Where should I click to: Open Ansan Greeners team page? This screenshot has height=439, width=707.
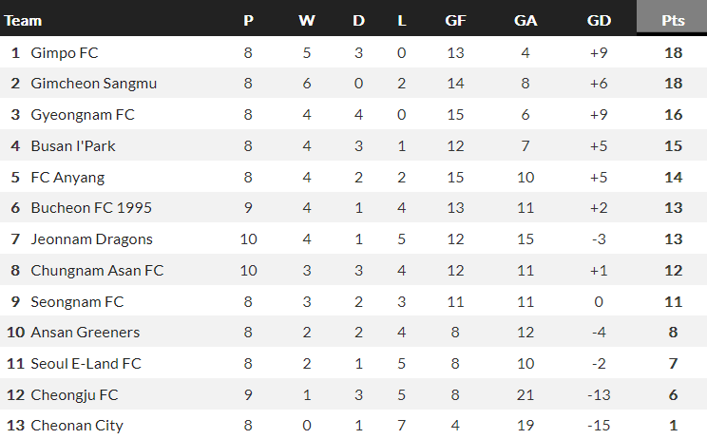(x=86, y=333)
